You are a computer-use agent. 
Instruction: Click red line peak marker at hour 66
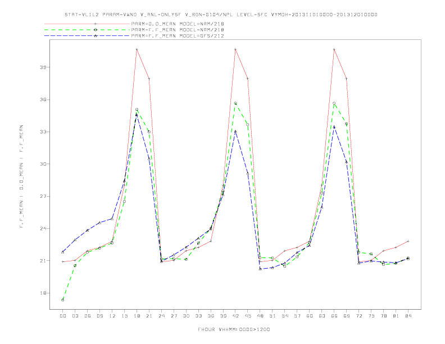point(334,49)
